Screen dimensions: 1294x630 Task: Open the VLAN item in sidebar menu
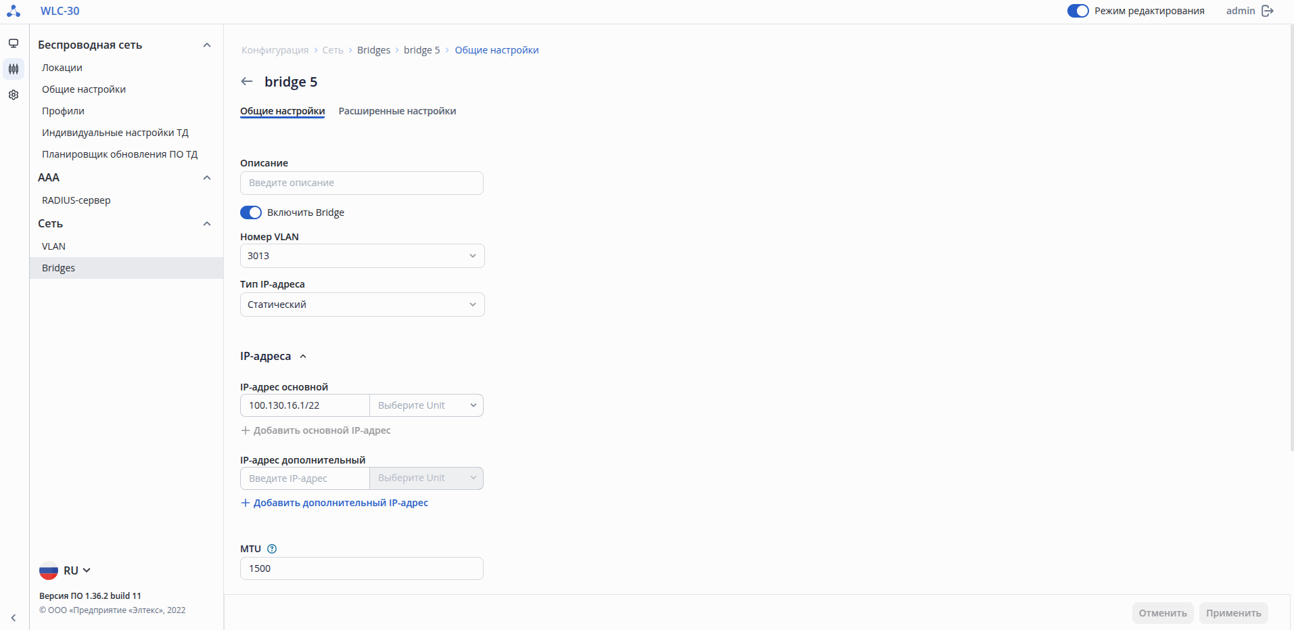(x=54, y=246)
